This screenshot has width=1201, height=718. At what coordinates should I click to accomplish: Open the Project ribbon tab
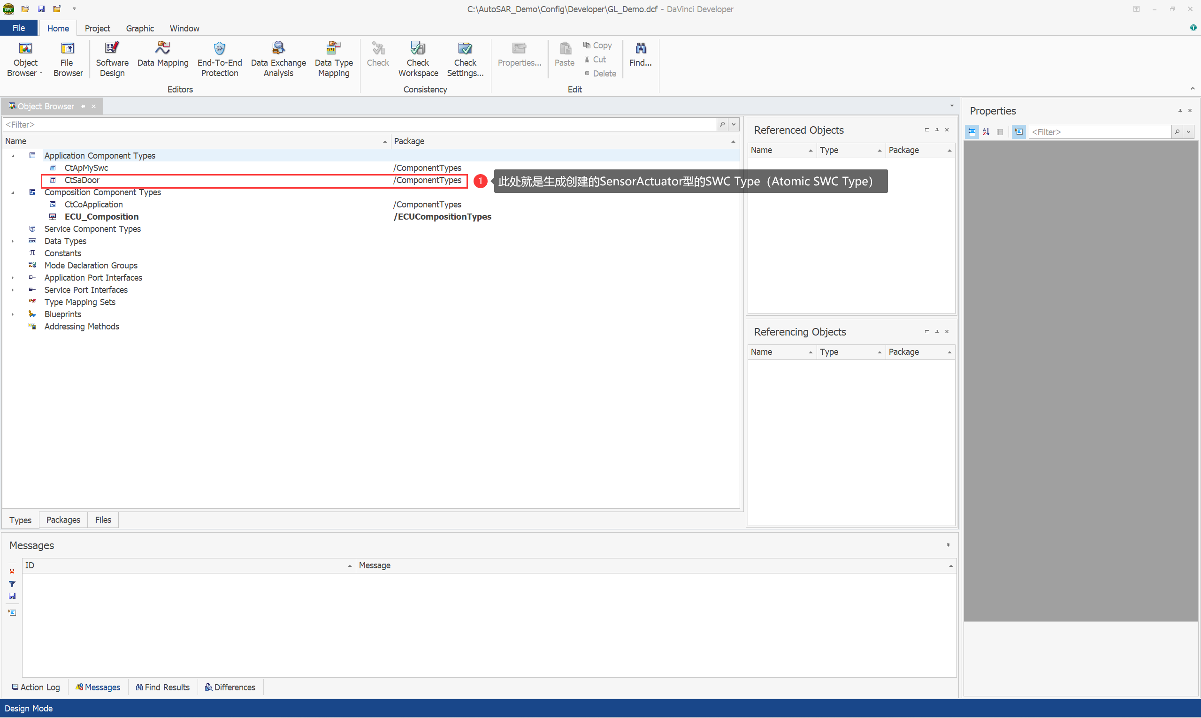tap(97, 28)
